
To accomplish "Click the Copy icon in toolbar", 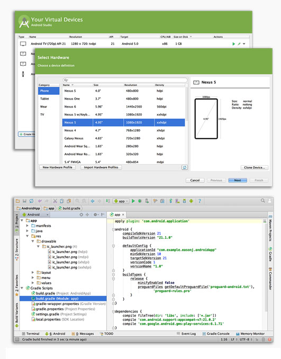I will click(x=62, y=201).
